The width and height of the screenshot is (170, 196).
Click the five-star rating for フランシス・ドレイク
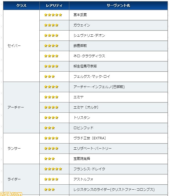coord(53,169)
